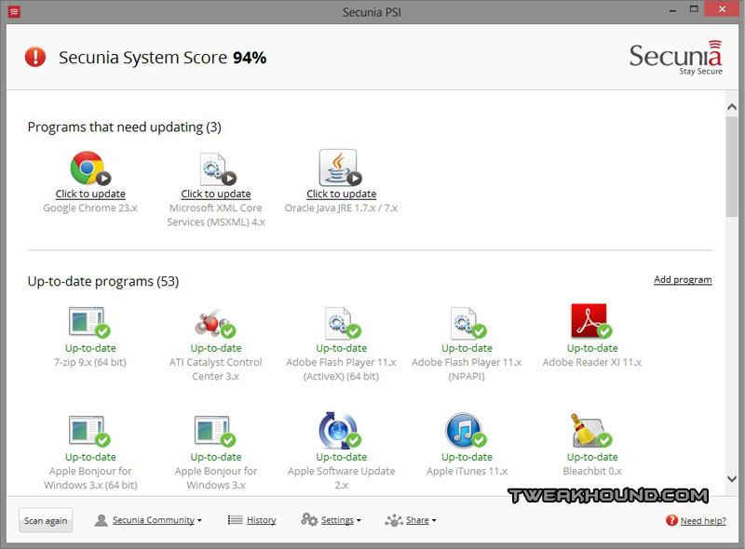This screenshot has width=745, height=549.
Task: Click to update Oracle Java JRE
Action: 341,194
